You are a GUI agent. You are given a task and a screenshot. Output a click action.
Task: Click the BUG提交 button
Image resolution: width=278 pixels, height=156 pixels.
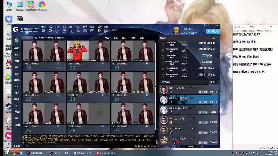point(213,31)
